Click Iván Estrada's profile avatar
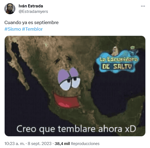The image size is (150, 148). pos(10,9)
